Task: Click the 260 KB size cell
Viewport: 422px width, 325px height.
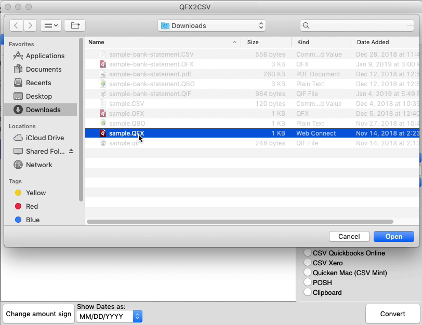Action: tap(274, 74)
